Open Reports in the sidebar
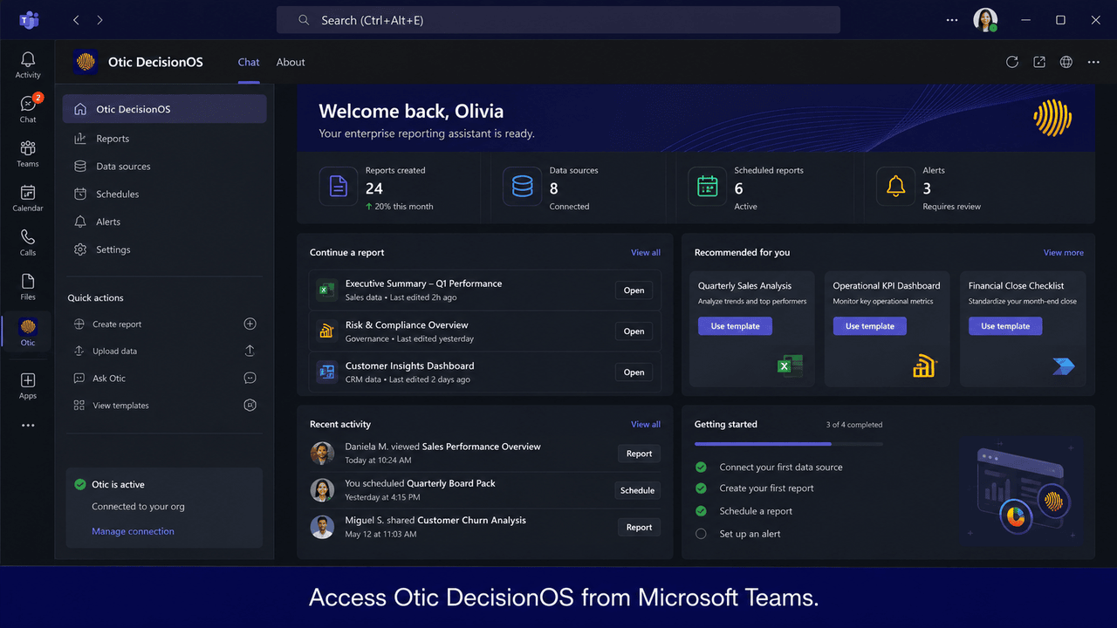This screenshot has height=628, width=1117. pyautogui.click(x=164, y=139)
